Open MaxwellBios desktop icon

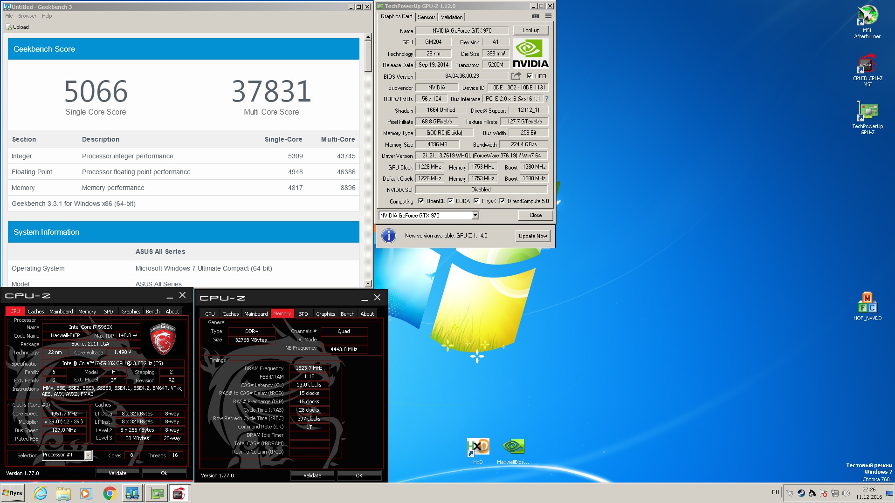click(513, 451)
